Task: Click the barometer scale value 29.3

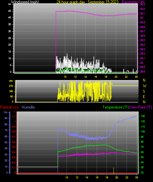Action: point(142,49)
